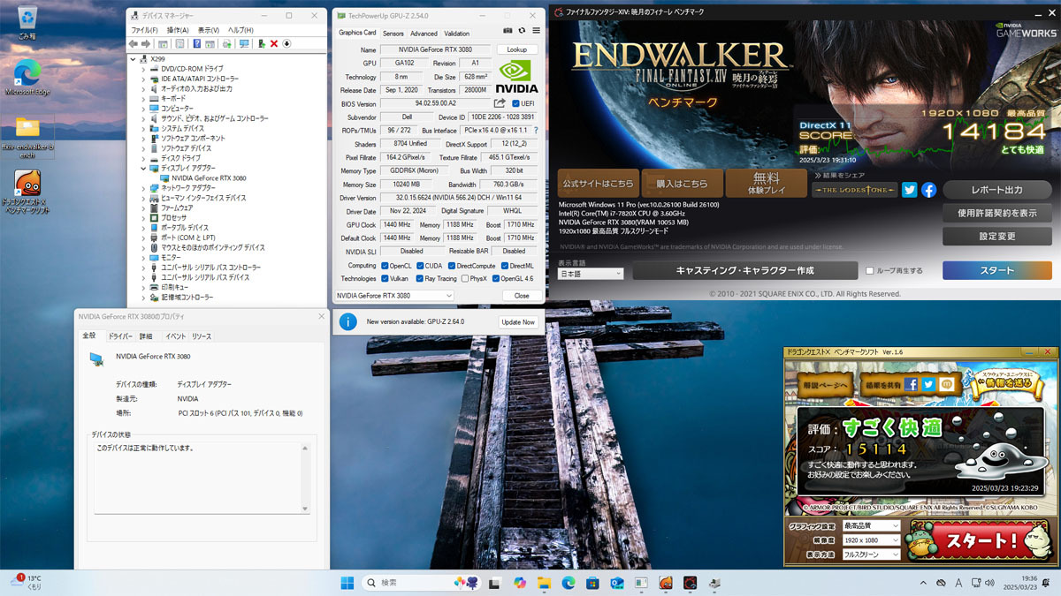Viewport: 1061px width, 596px height.
Task: Select the Microsoft Edge desktop shortcut
Action: (27, 77)
